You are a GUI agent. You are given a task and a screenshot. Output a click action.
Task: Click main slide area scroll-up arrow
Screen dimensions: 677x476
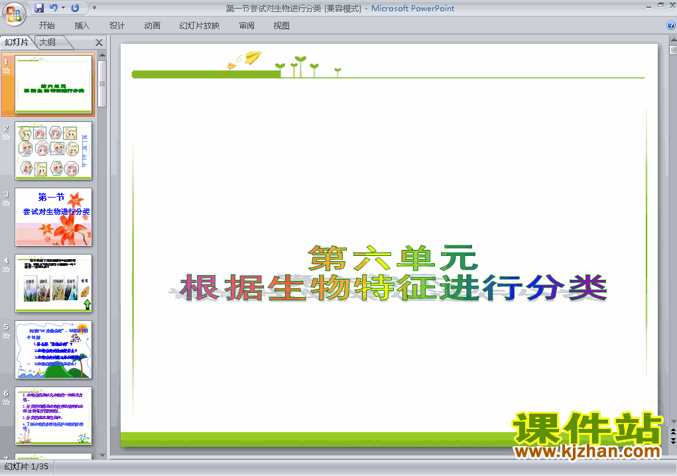(673, 40)
